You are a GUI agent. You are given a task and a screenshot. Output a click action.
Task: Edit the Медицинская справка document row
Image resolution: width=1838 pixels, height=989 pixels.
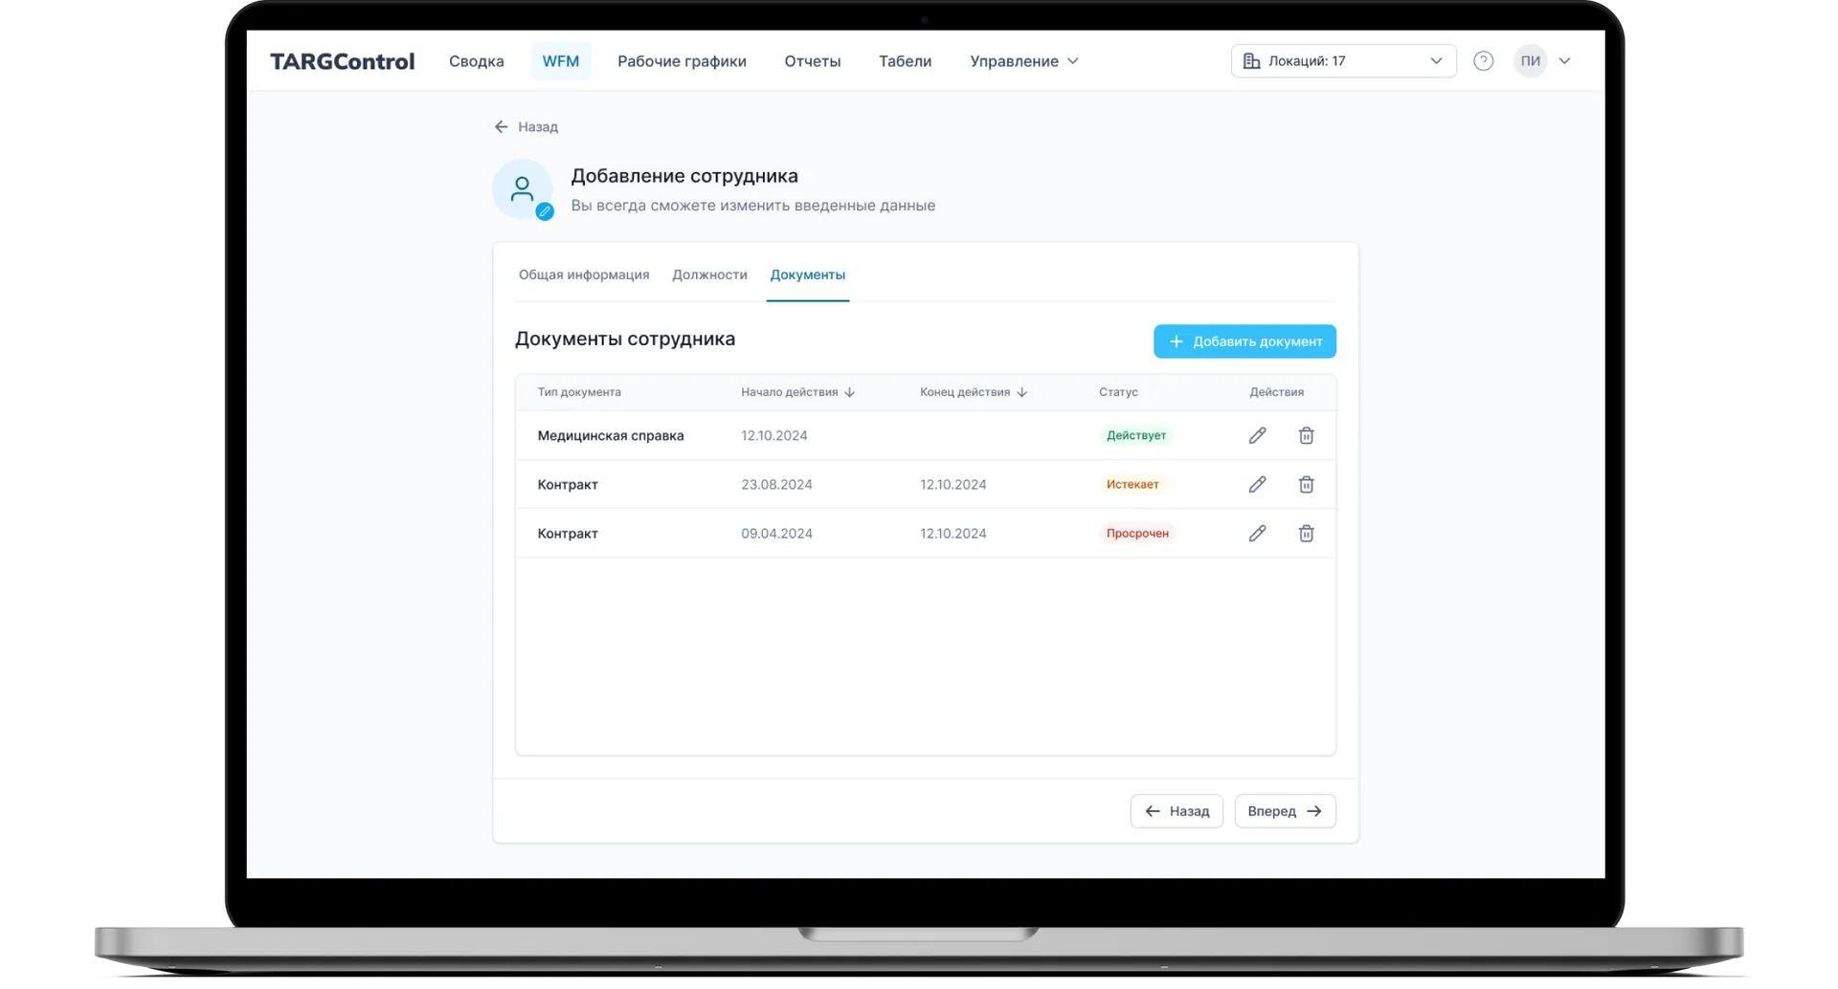pyautogui.click(x=1257, y=435)
